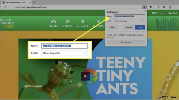Click the More button in Edit favorite
Viewport: 179px width, 100px height.
pos(112,27)
